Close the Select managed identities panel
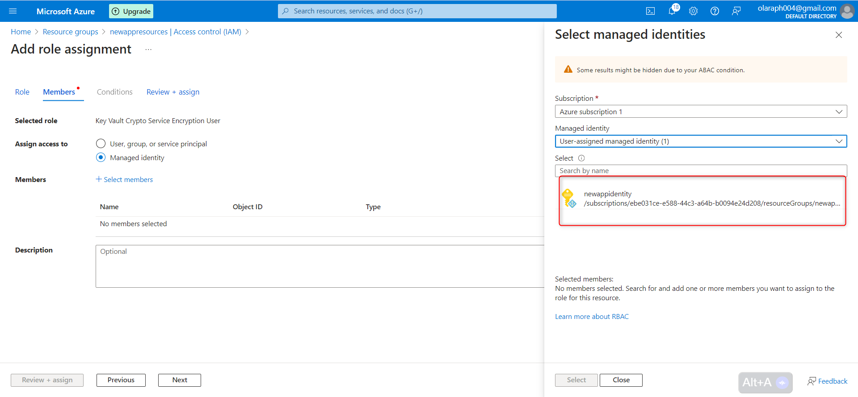This screenshot has width=858, height=397. 839,35
